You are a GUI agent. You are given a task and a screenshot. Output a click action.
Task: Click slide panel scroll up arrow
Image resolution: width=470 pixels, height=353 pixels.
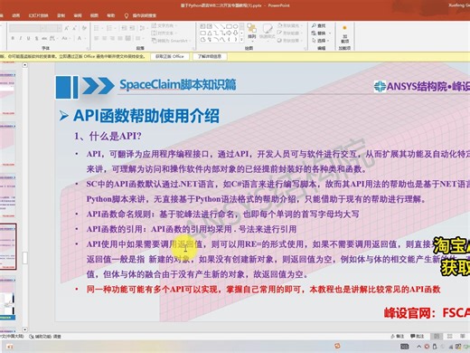[25, 65]
